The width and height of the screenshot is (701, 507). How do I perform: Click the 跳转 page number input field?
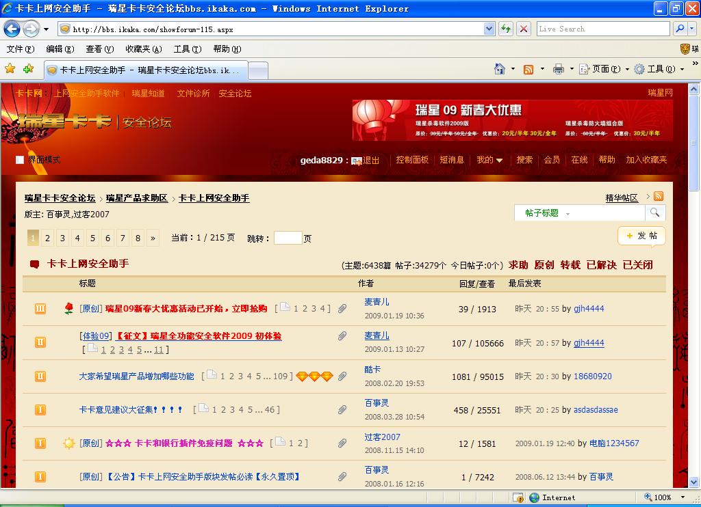click(288, 238)
